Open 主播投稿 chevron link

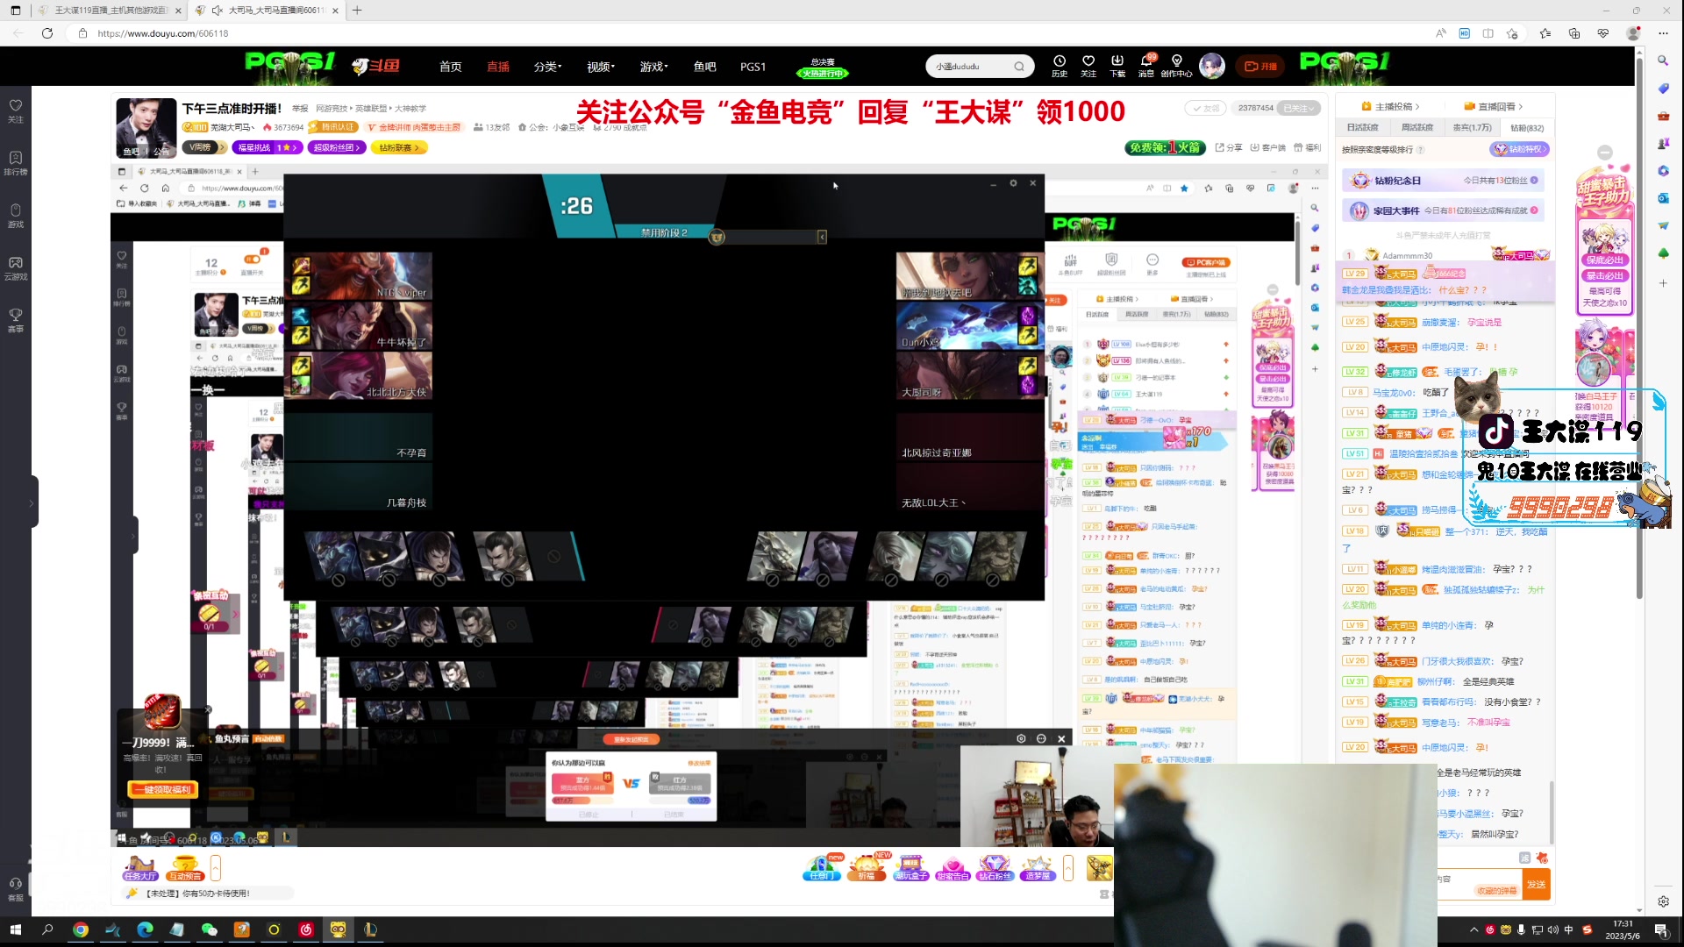[x=1389, y=107]
